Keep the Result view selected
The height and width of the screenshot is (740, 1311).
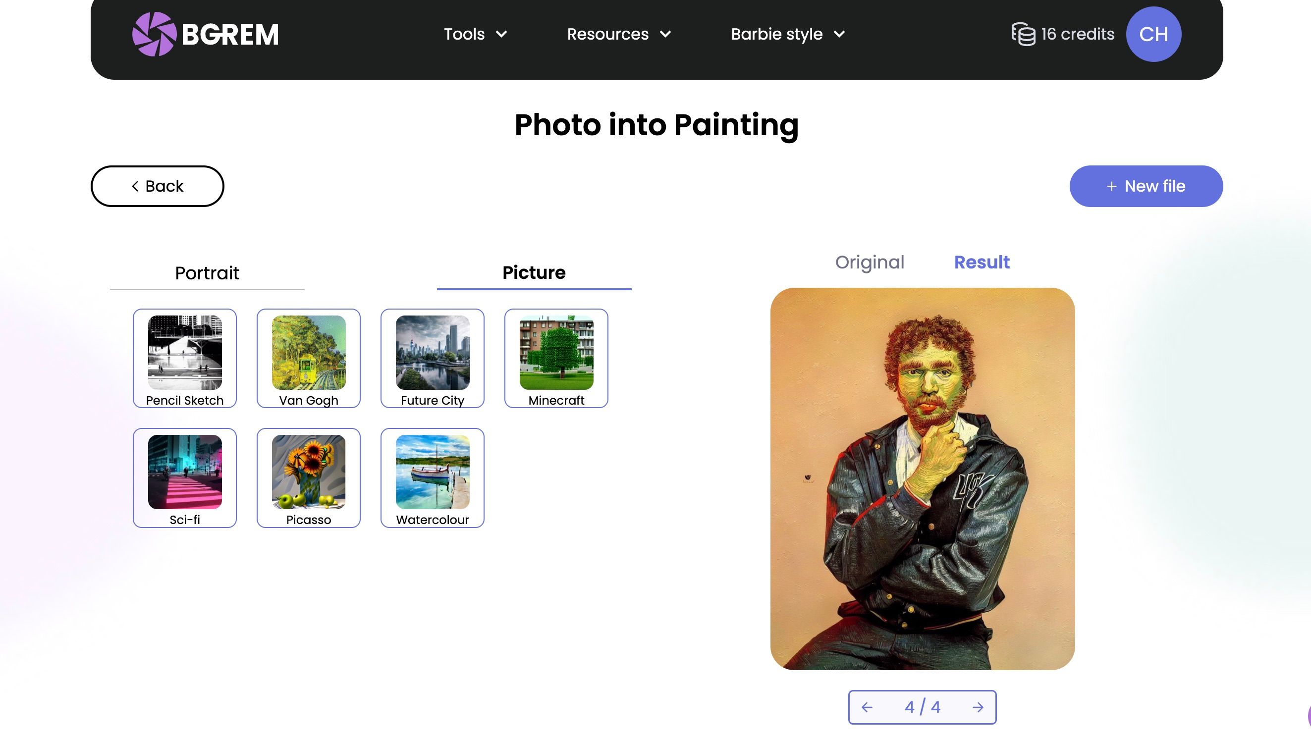982,262
